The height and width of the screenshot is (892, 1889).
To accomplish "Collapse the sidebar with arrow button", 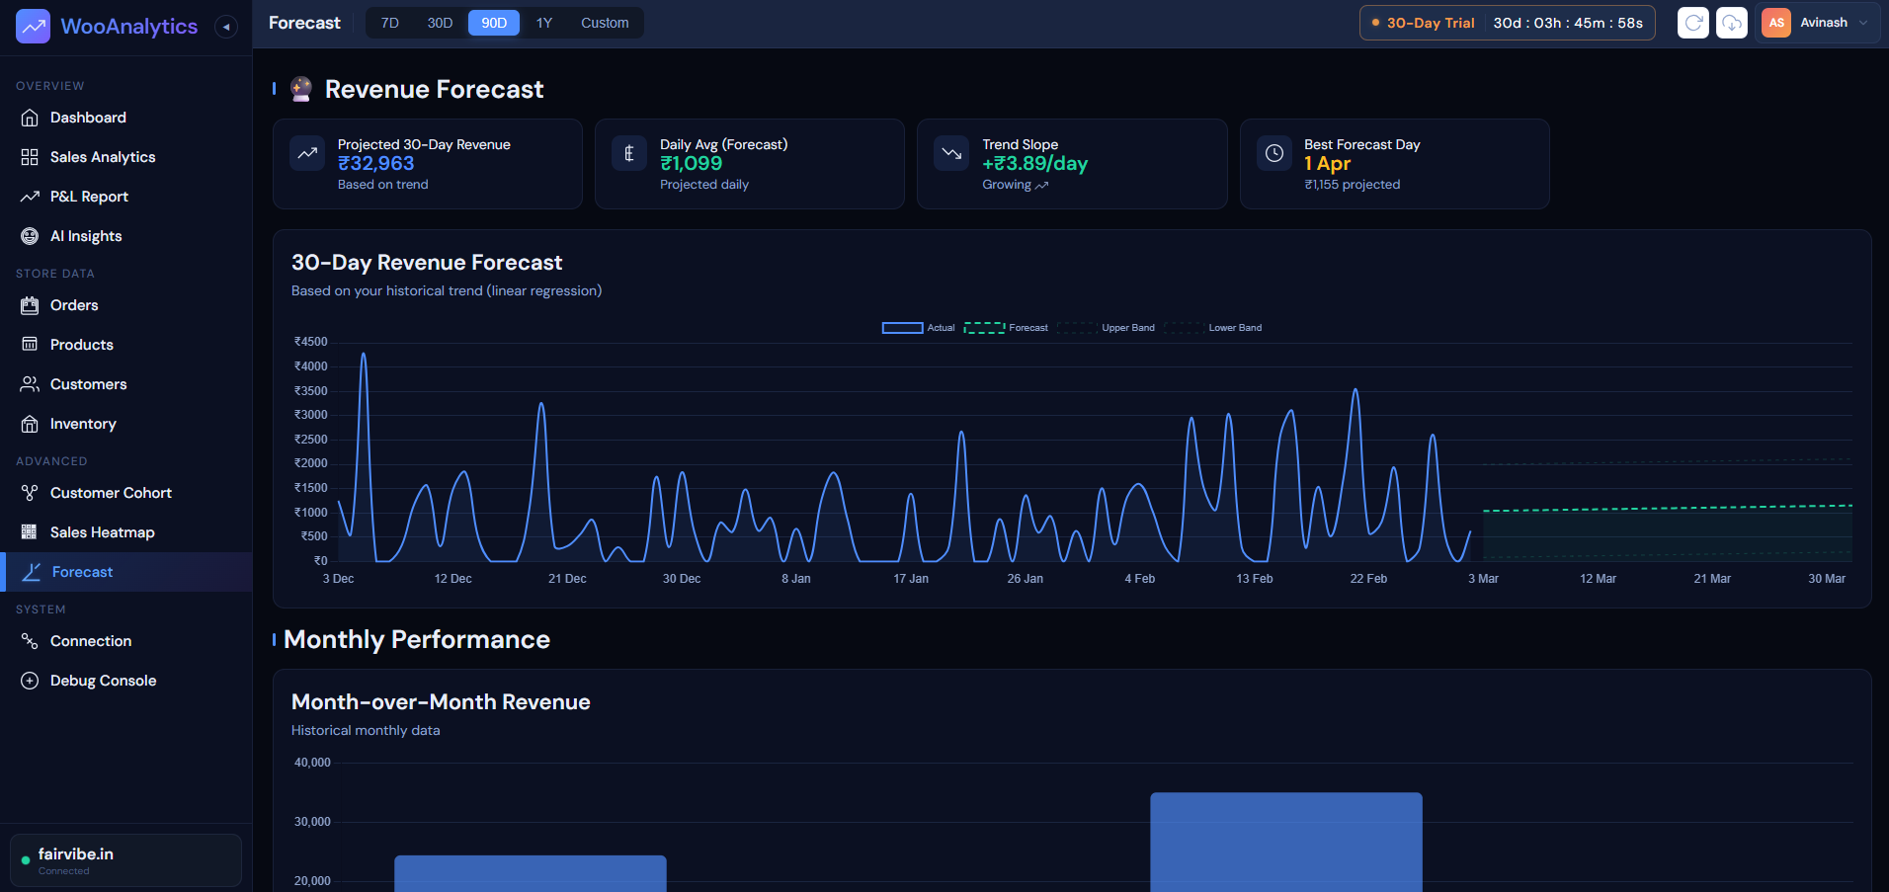I will point(226,27).
